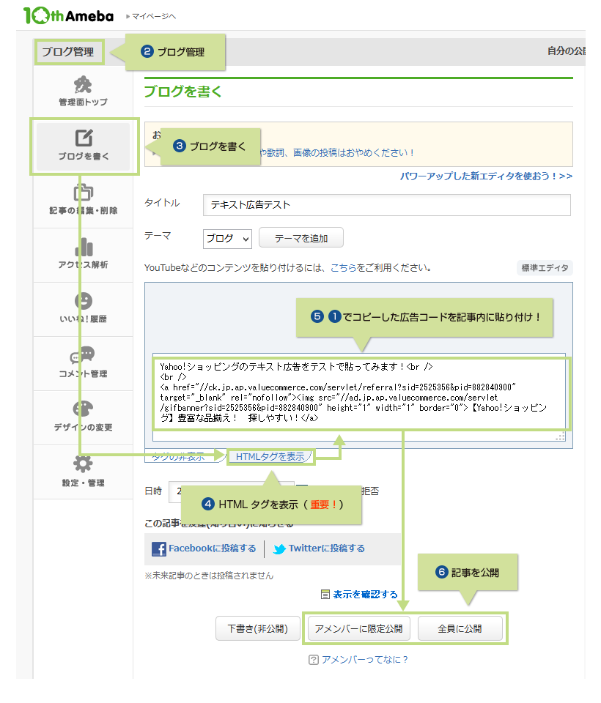The height and width of the screenshot is (703, 601).
Task: Follow the こちら link for content embedding
Action: click(x=343, y=268)
